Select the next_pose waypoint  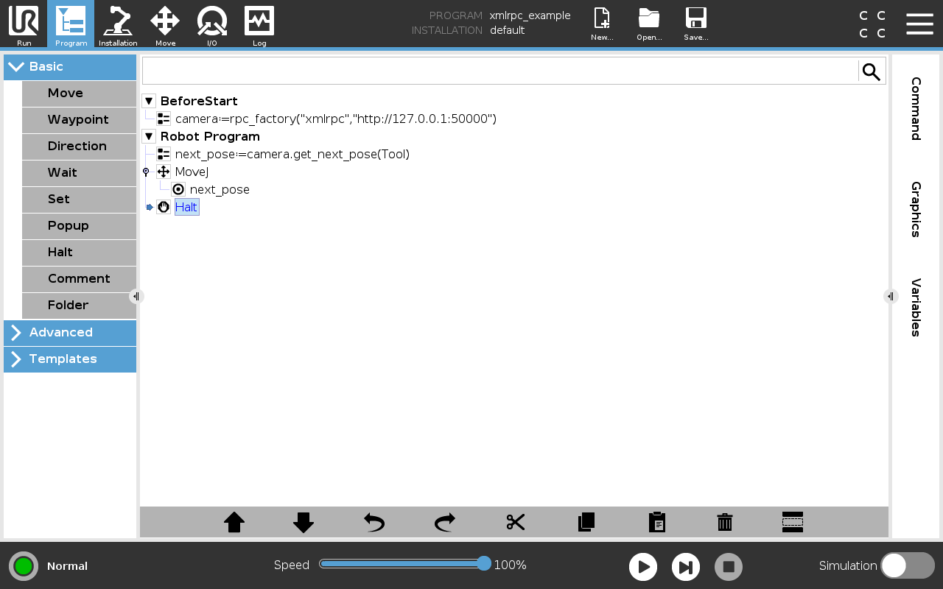[220, 189]
